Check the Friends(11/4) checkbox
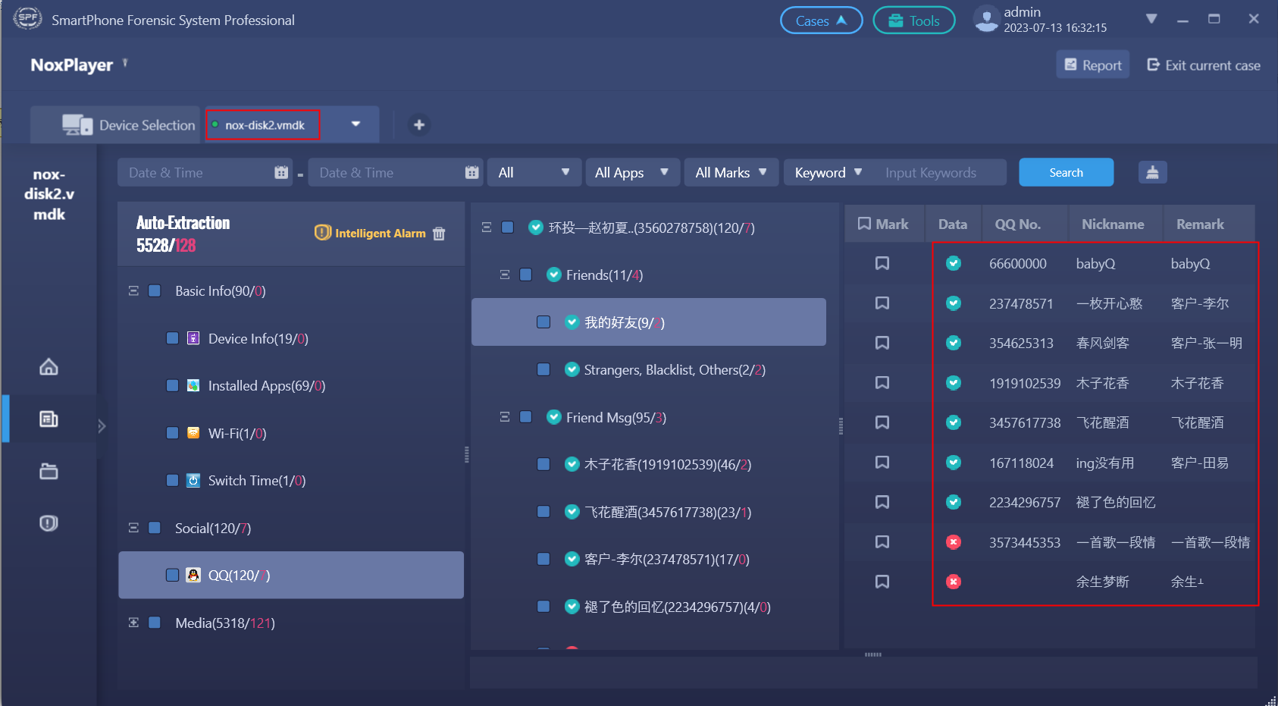1278x706 pixels. click(525, 275)
